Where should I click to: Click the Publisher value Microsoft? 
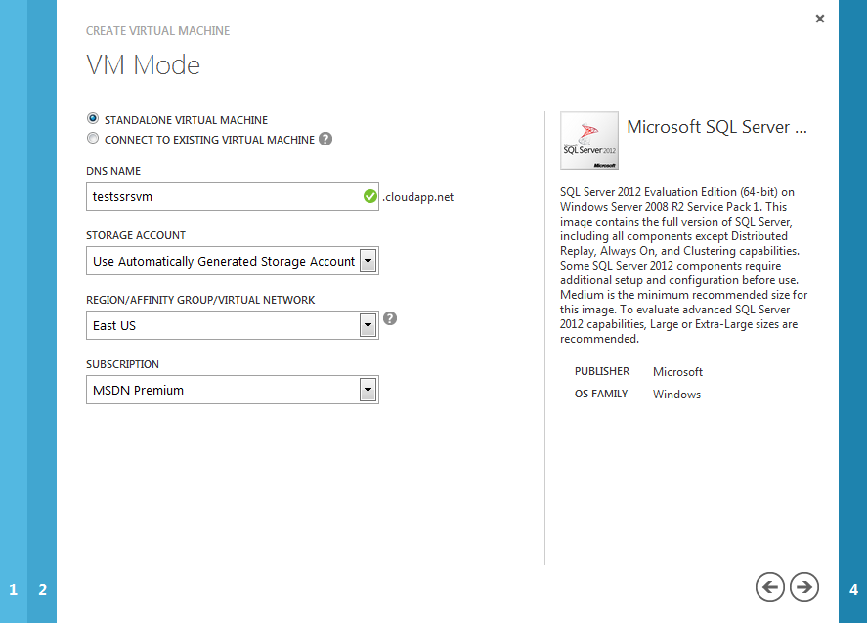click(x=677, y=372)
